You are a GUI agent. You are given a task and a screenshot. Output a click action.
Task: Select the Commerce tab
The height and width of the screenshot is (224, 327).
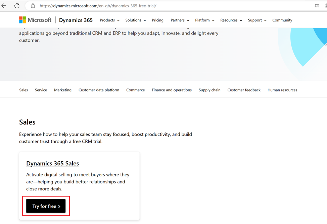136,90
